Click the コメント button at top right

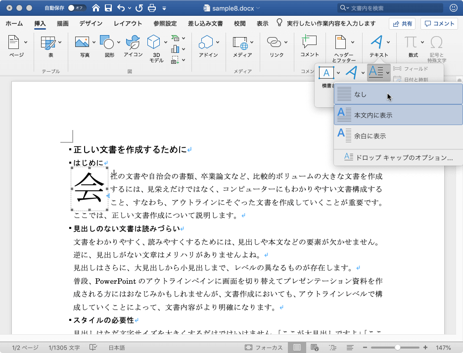[439, 24]
